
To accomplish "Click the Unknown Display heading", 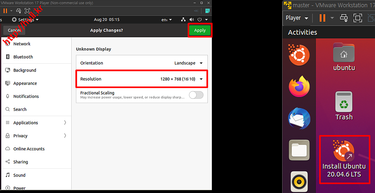I will click(x=93, y=49).
